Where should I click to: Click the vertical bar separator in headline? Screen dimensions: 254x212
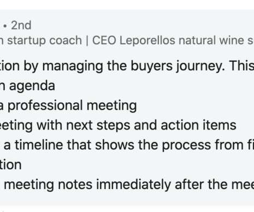pyautogui.click(x=87, y=40)
